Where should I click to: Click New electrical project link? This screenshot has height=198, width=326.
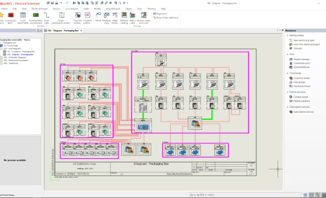pos(304,40)
